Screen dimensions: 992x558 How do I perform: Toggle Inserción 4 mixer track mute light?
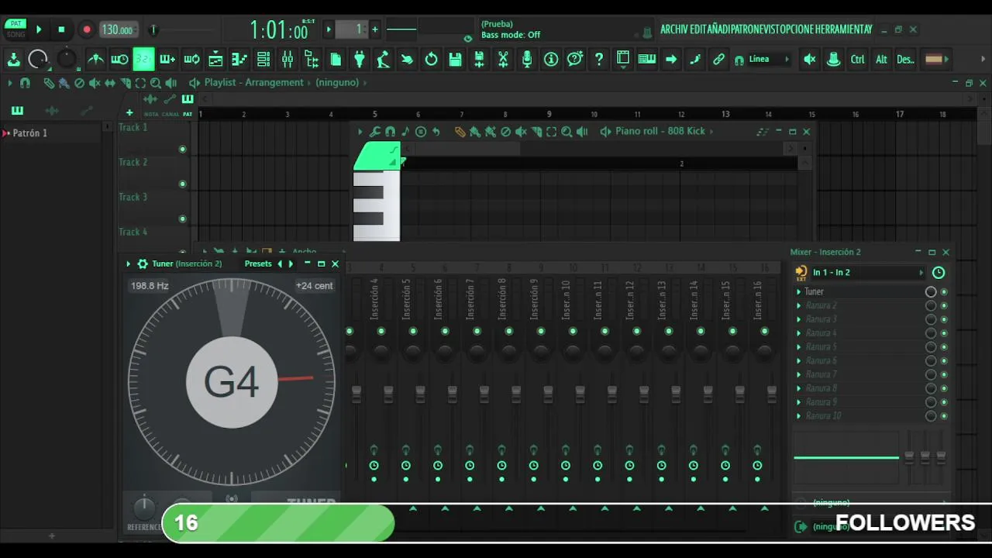pos(381,331)
